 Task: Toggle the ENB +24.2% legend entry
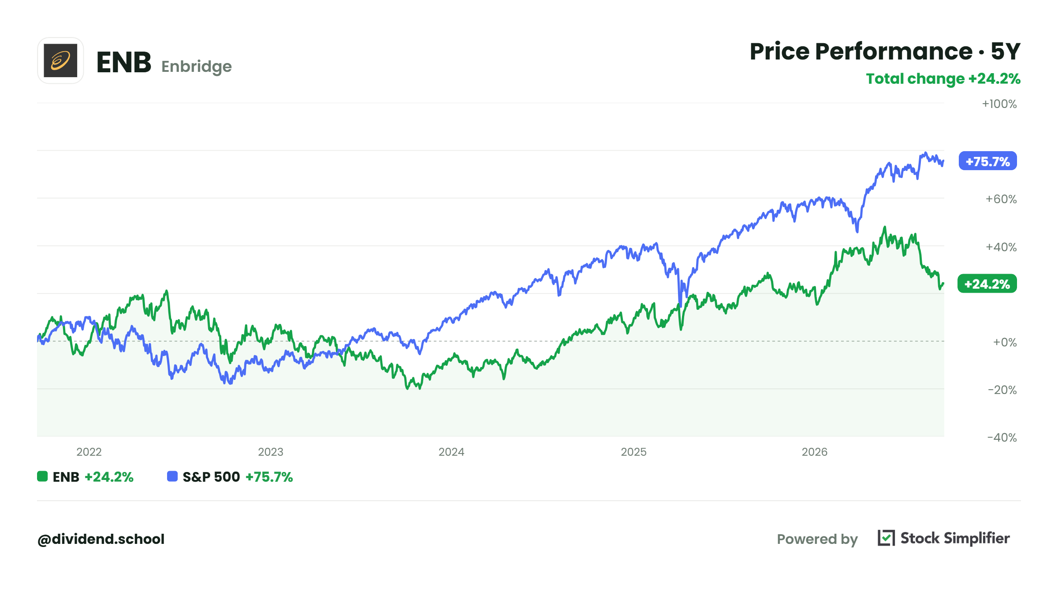[x=85, y=477]
